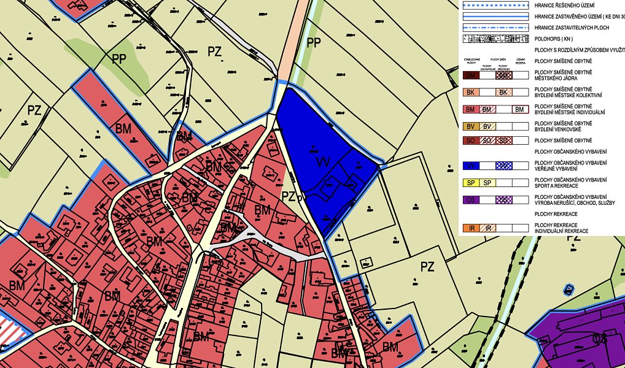Image resolution: width=625 pixels, height=368 pixels.
Task: Click the dash-dot blue line legend sample
Action: click(x=496, y=28)
